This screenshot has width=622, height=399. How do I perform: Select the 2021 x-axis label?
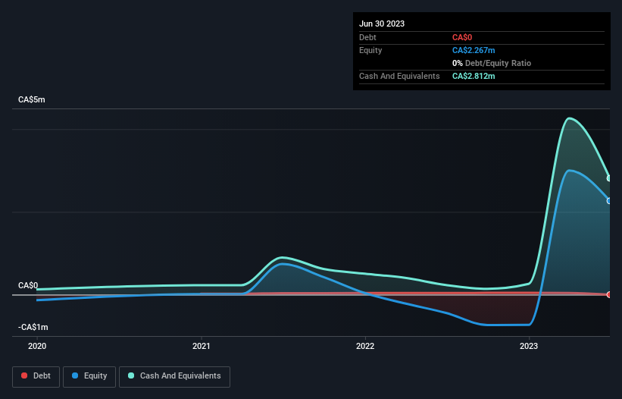(x=201, y=346)
